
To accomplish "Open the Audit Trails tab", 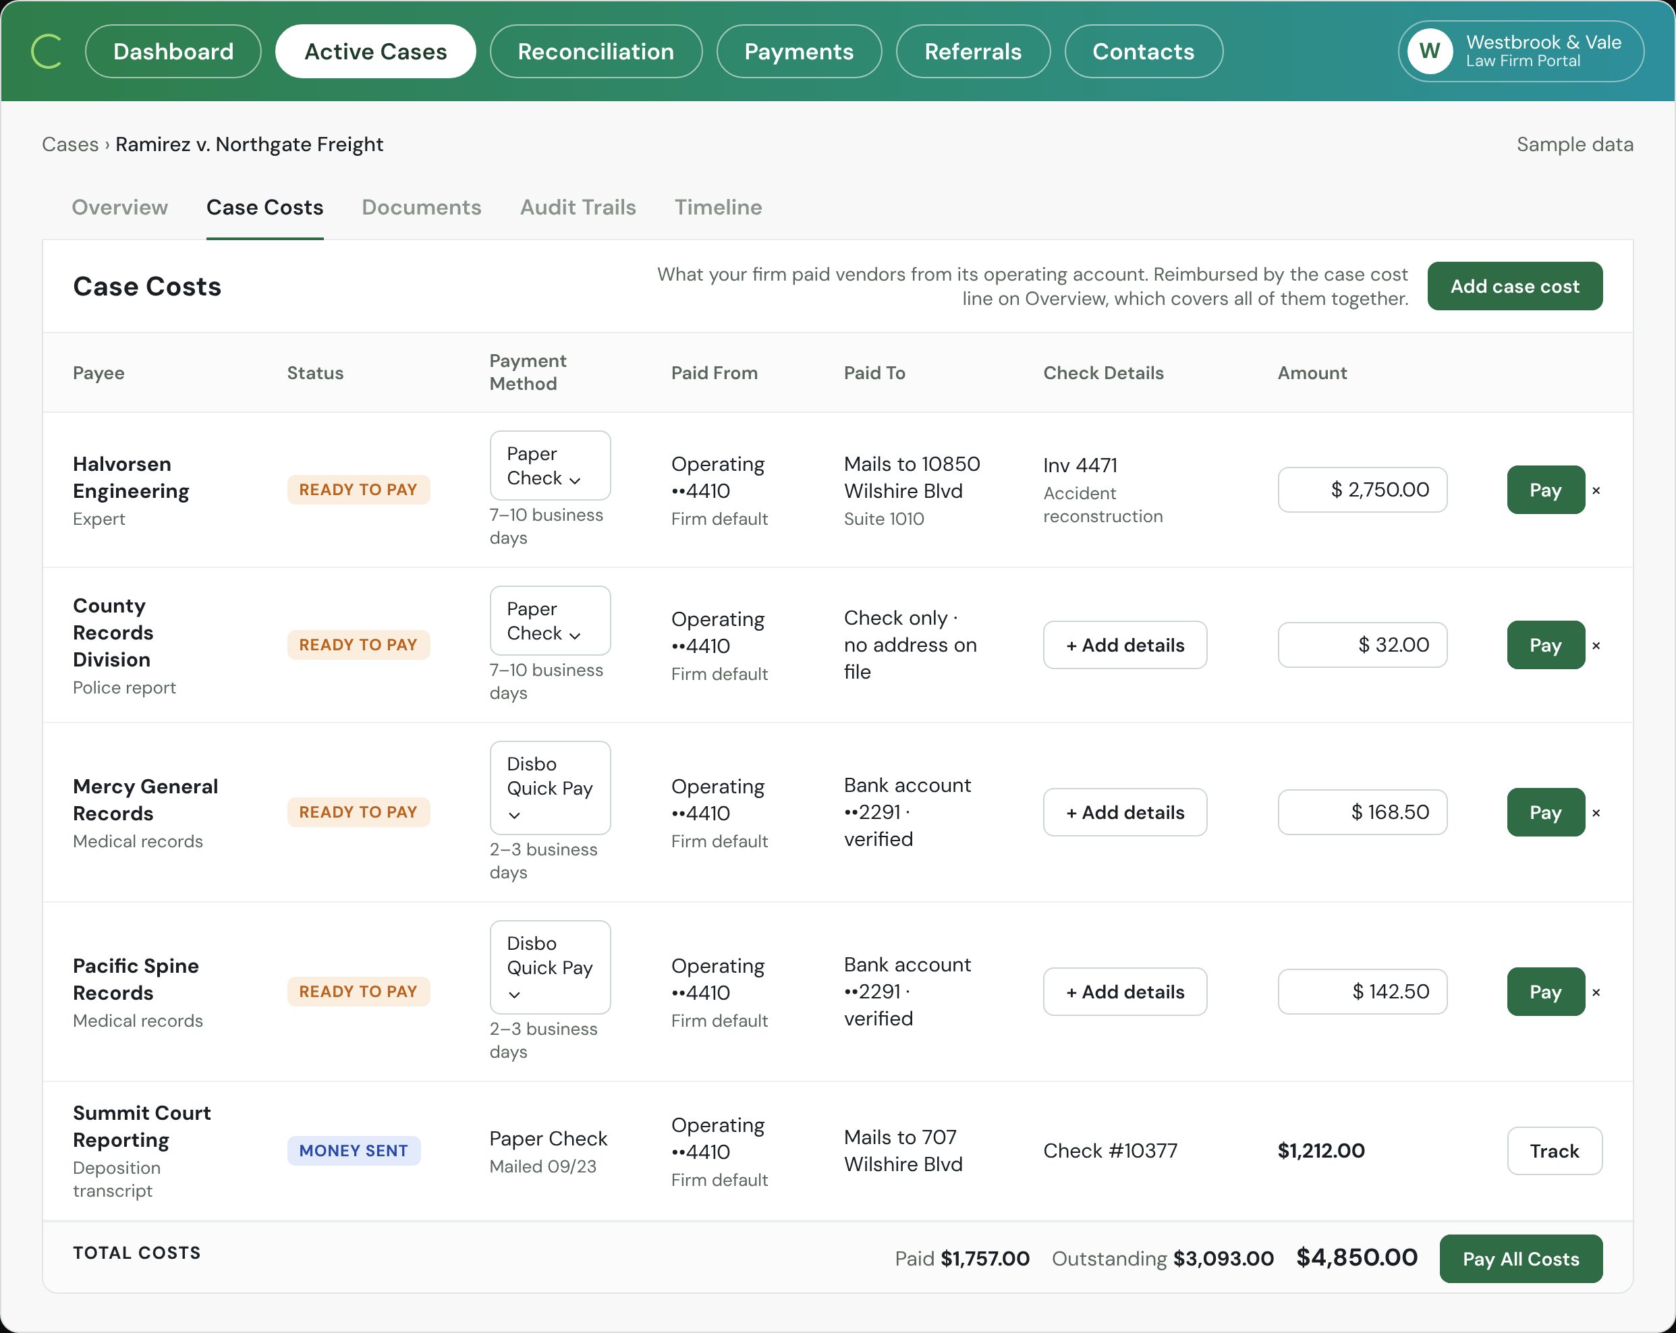I will click(578, 208).
